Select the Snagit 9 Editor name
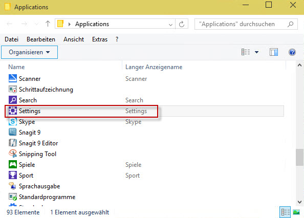 (38, 143)
